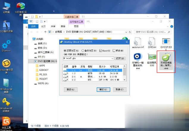Select the GHOST.EXE file icon
This screenshot has height=131, width=189.
click(x=166, y=44)
